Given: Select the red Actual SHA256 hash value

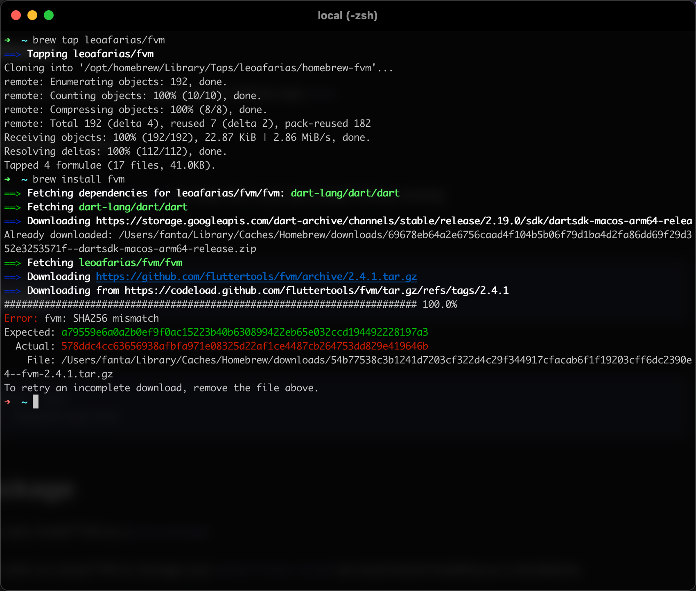Looking at the screenshot, I should pos(245,346).
